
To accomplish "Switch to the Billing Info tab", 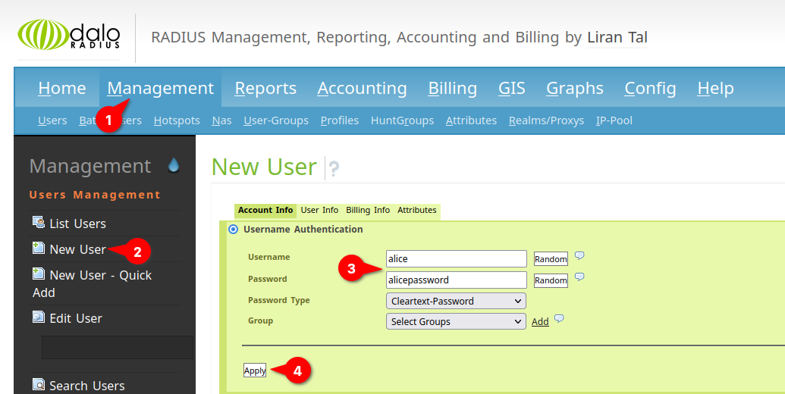I will (x=368, y=210).
